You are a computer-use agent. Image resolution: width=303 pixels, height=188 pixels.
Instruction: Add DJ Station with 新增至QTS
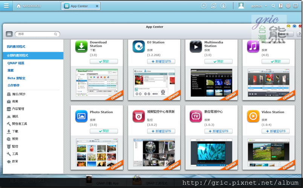pyautogui.click(x=161, y=62)
